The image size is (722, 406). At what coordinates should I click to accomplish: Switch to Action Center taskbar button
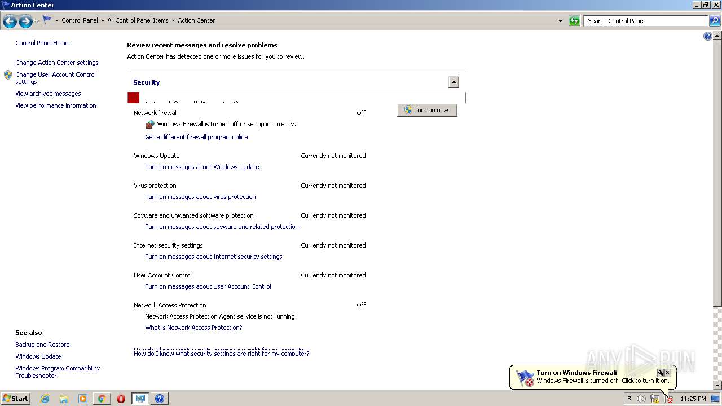(140, 399)
